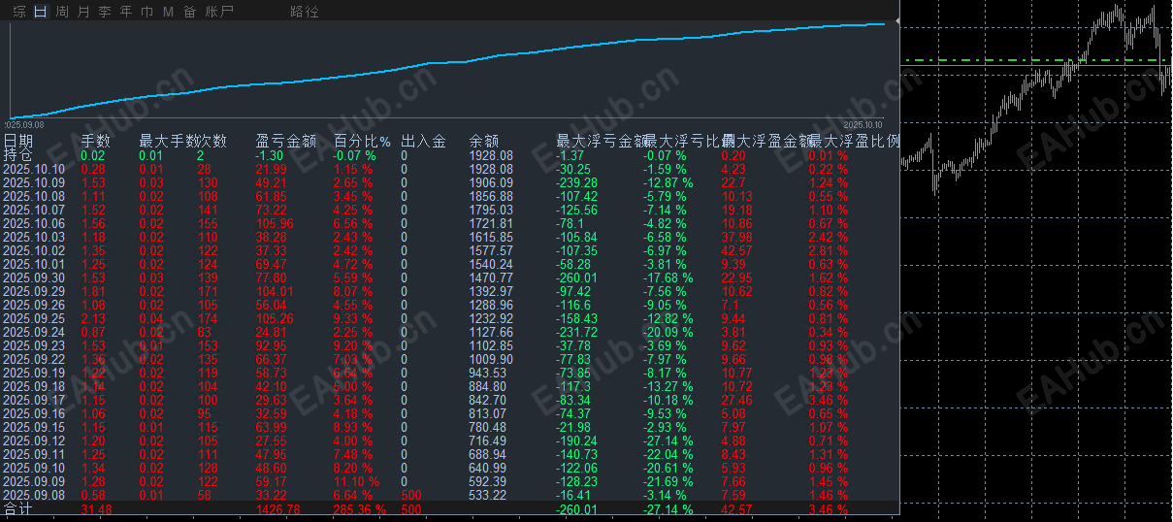The height and width of the screenshot is (522, 1173).
Task: Click total profit value 1426.78
Action: (278, 509)
